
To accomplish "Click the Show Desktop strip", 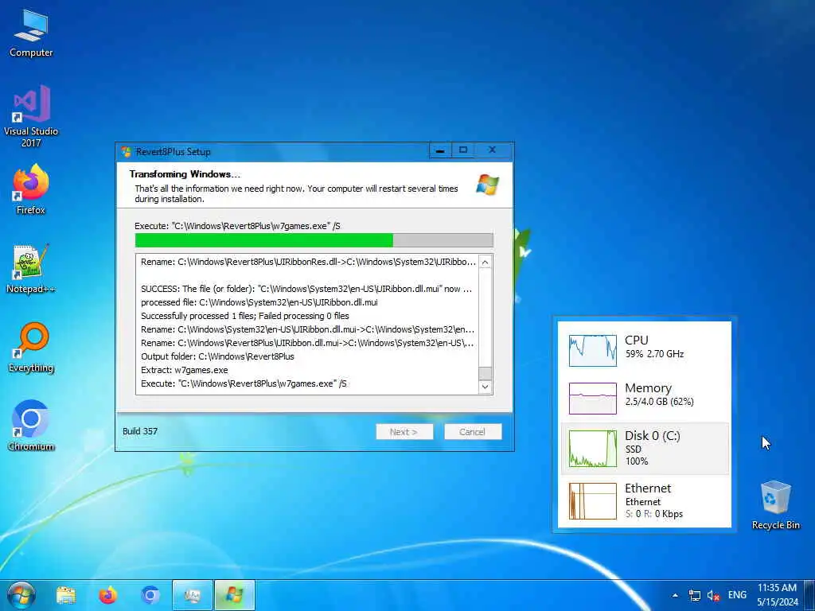I will point(809,595).
